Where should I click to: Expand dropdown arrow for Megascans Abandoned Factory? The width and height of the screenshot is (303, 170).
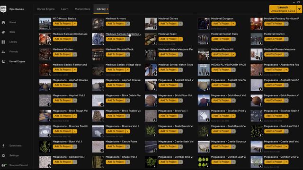[x=286, y=70]
